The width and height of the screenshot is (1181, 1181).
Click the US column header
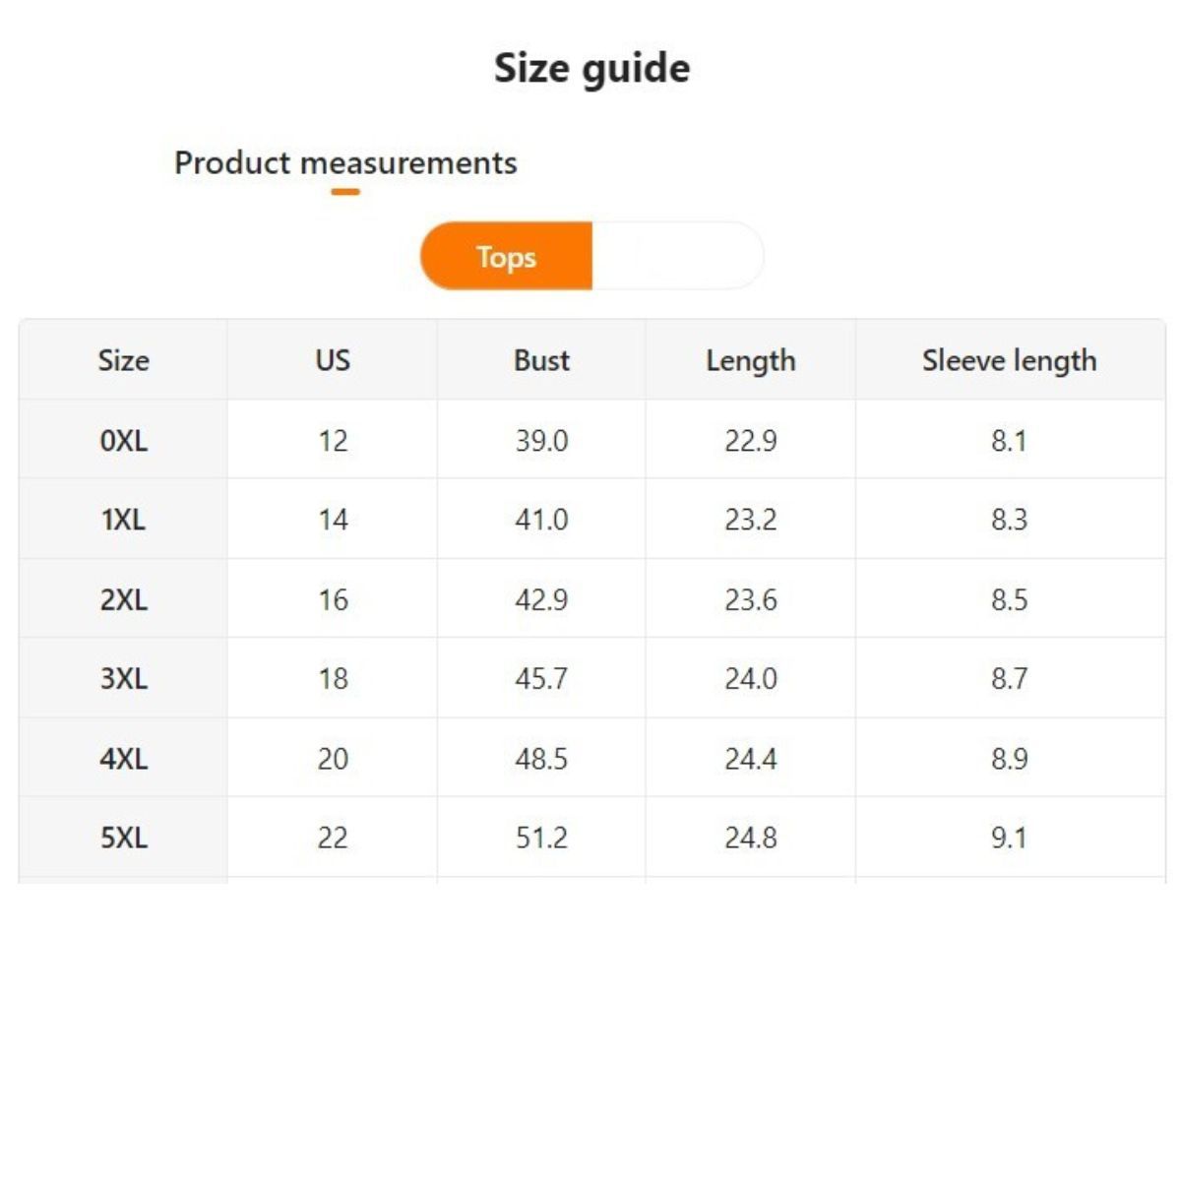coord(333,360)
